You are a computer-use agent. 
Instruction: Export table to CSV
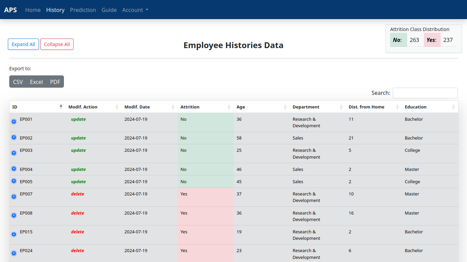(x=18, y=82)
